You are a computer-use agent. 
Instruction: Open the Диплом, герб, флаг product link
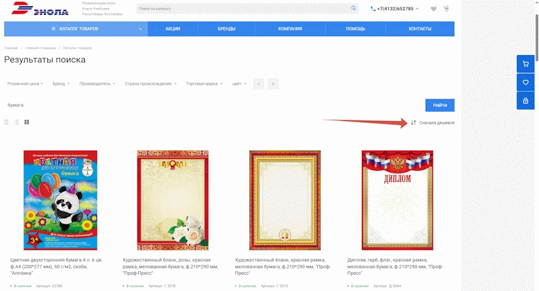coord(395,266)
